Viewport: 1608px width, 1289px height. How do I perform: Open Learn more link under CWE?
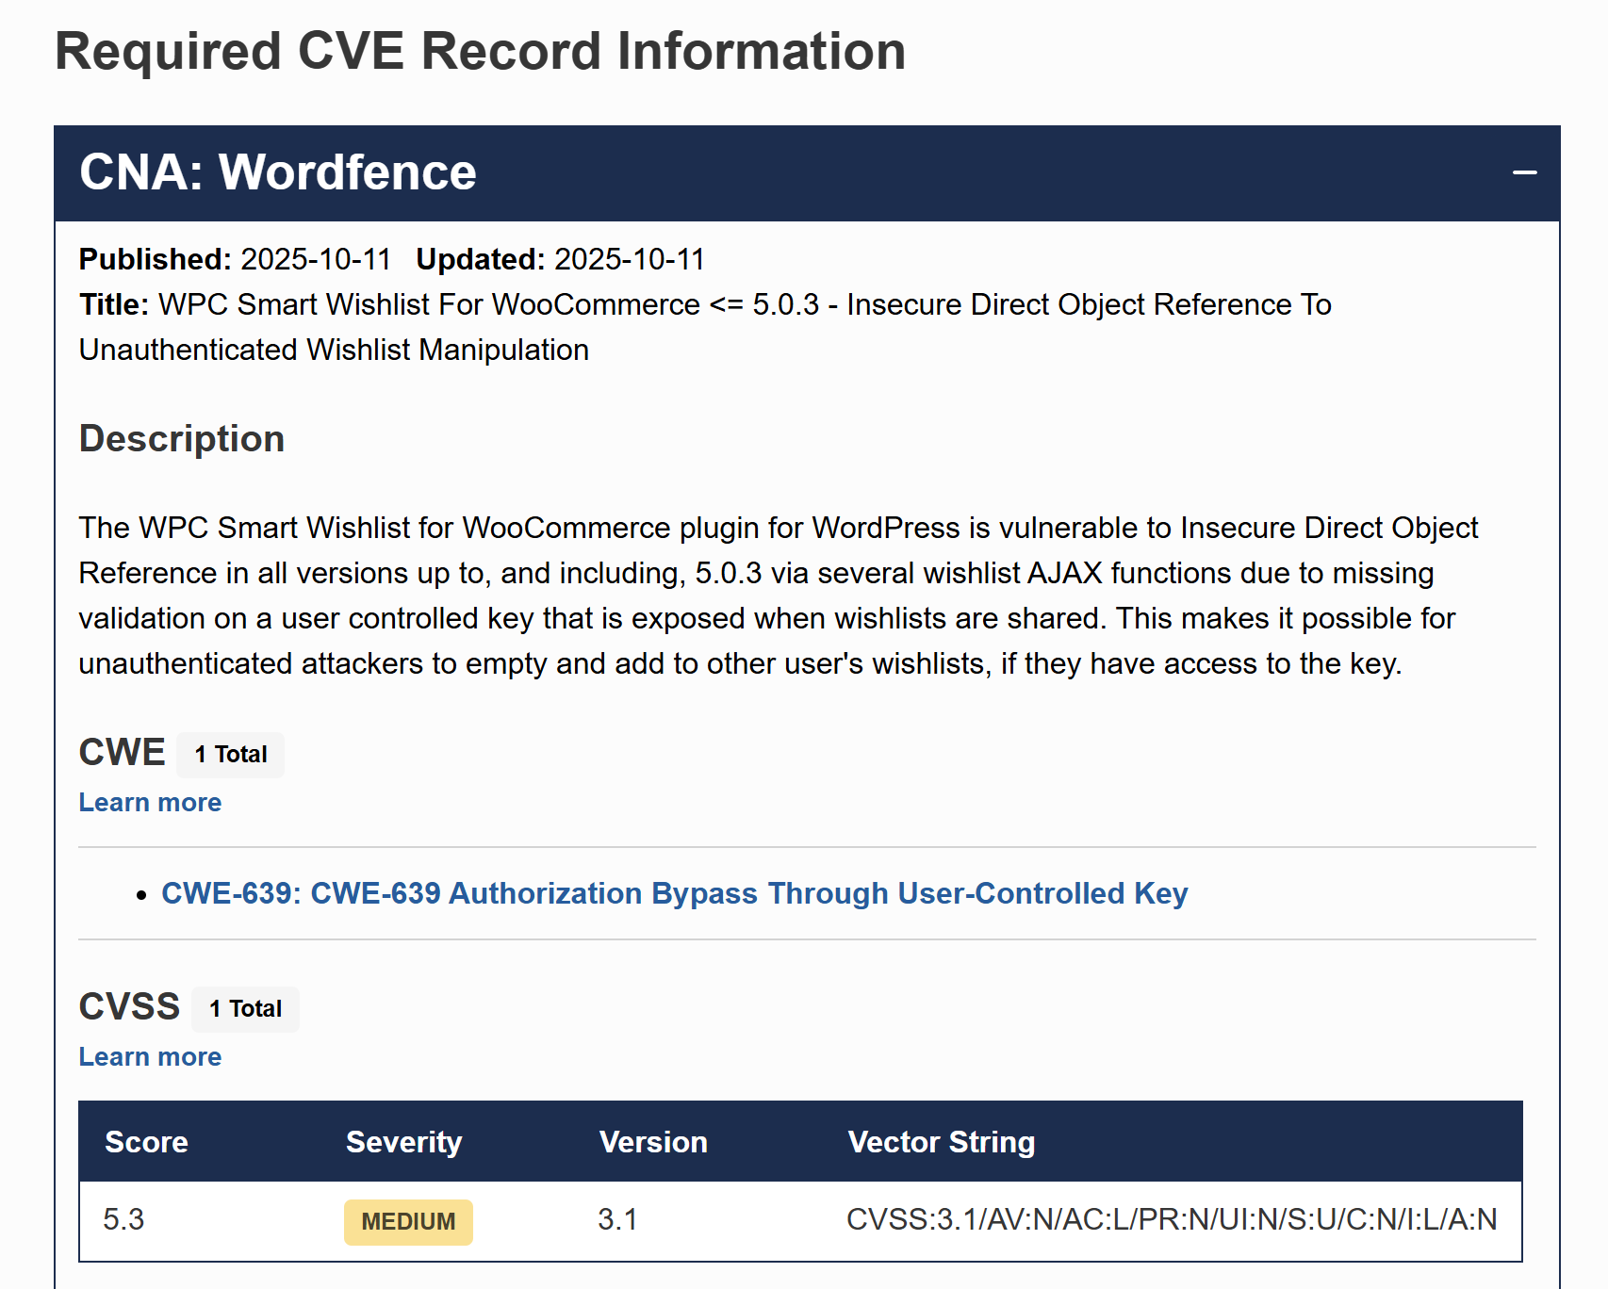(150, 802)
